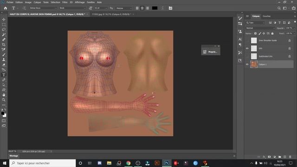Select the Brush tool
The image size is (297, 167).
point(4,55)
